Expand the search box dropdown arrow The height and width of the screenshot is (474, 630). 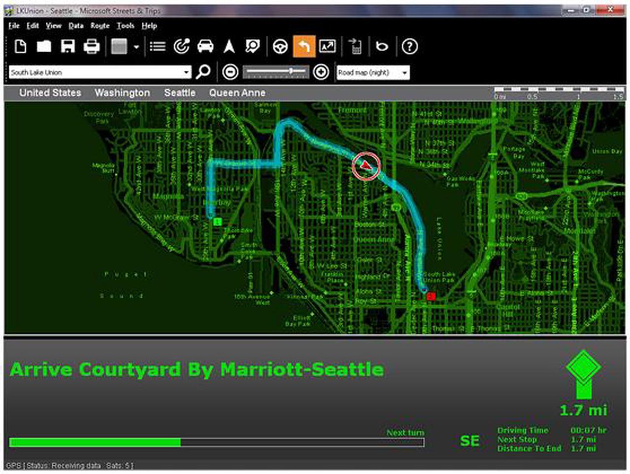(187, 72)
